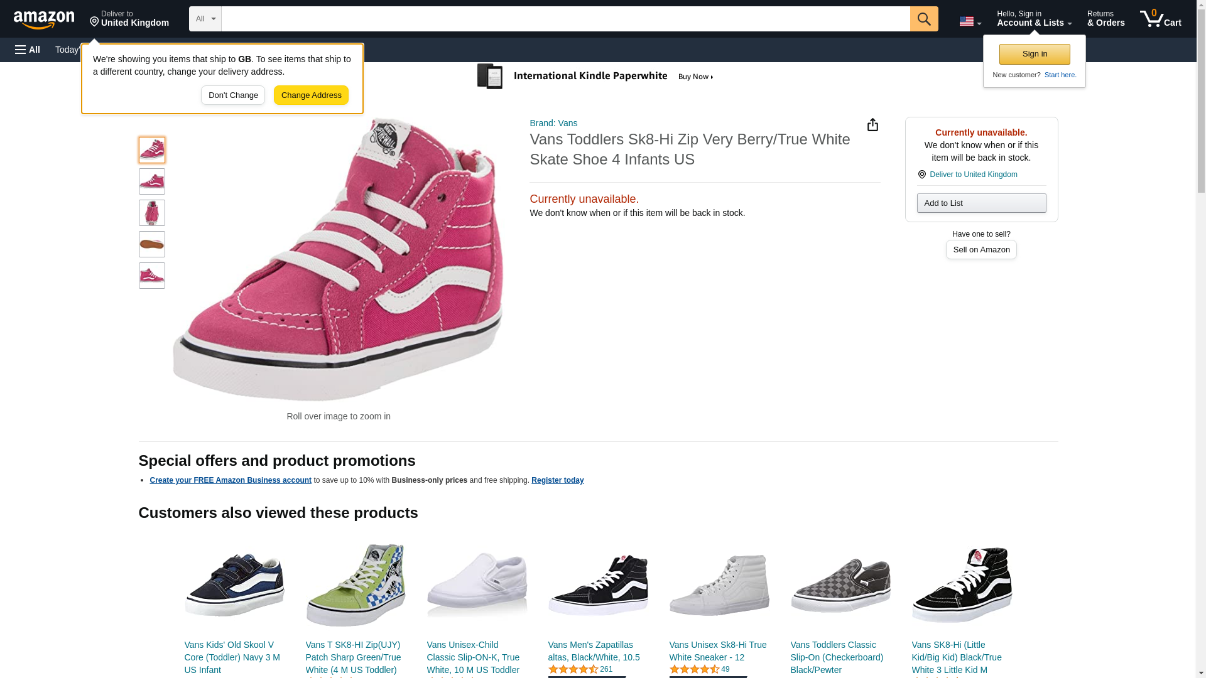Click the 4.5-star rating of Vans Unisex Sk8-Hi
This screenshot has width=1206, height=678.
[x=694, y=669]
